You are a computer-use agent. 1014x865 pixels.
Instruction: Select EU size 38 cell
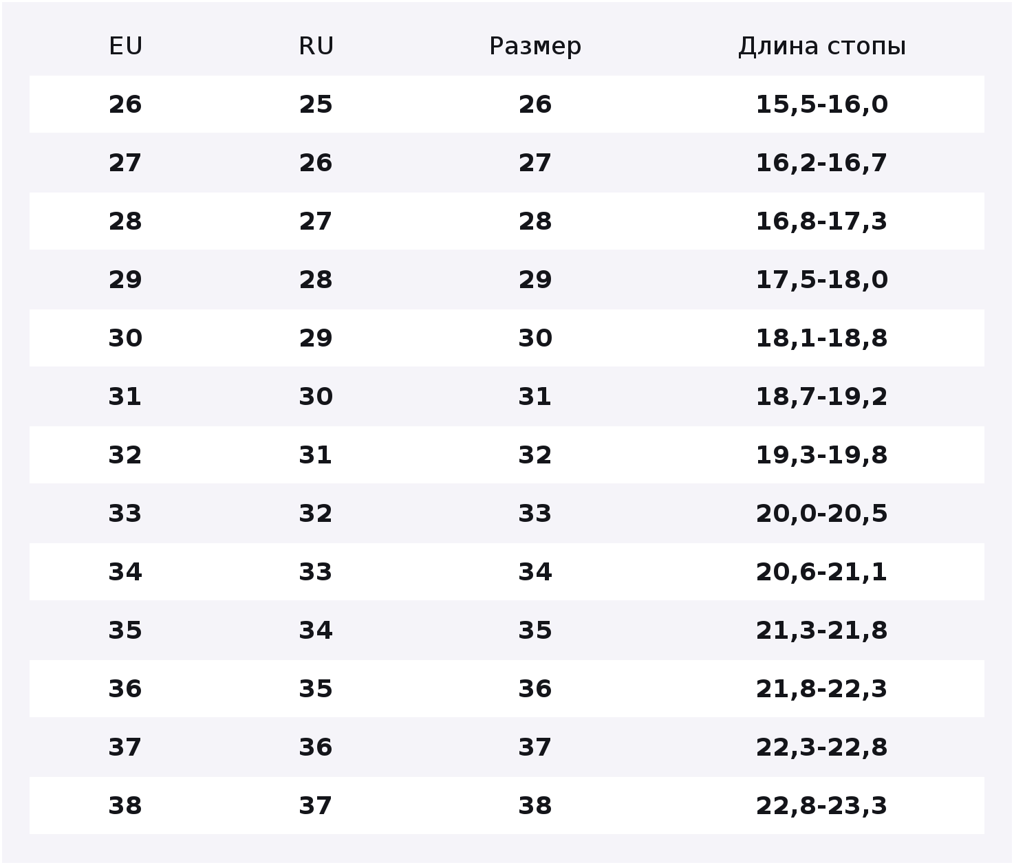125,806
